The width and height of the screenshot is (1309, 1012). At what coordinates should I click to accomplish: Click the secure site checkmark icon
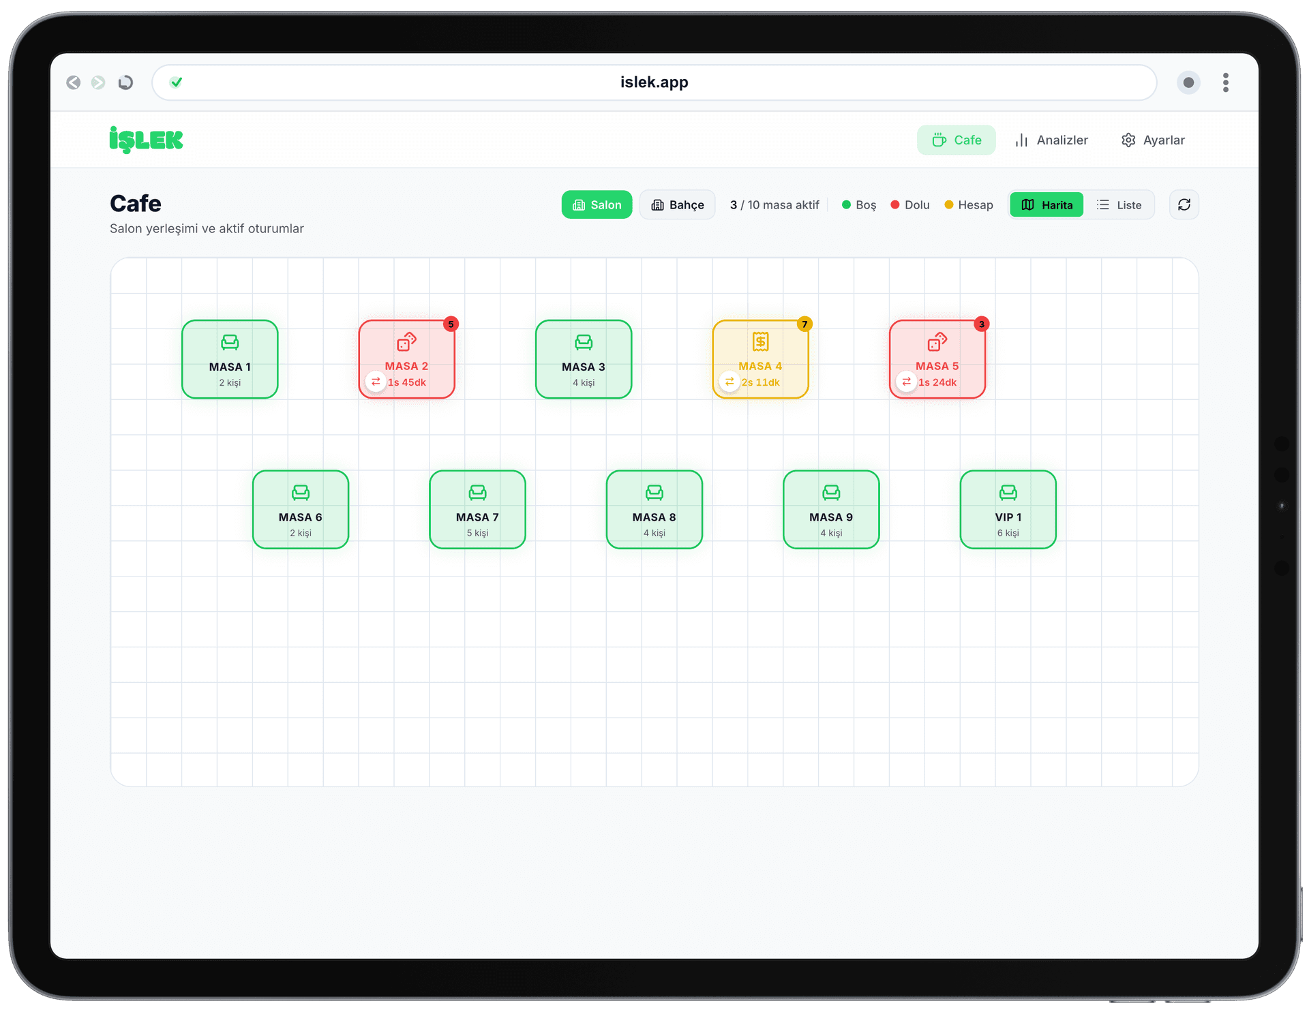pos(176,82)
